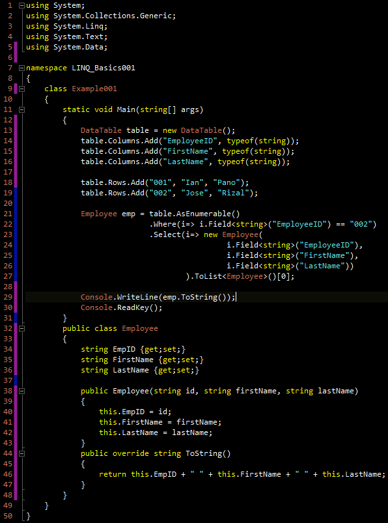The width and height of the screenshot is (388, 523).
Task: Click the [0] indexer on line 27
Action: coord(283,277)
